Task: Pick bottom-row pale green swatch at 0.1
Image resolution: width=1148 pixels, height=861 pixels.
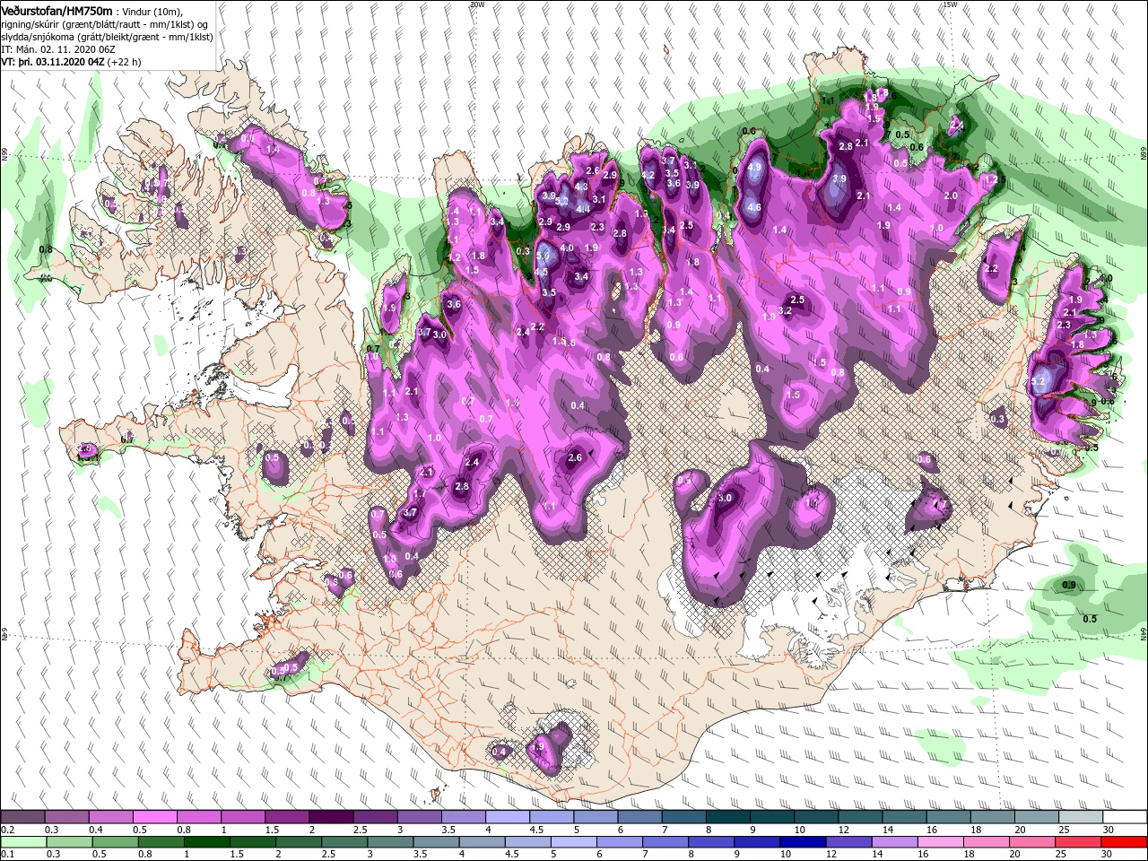Action: (x=22, y=843)
